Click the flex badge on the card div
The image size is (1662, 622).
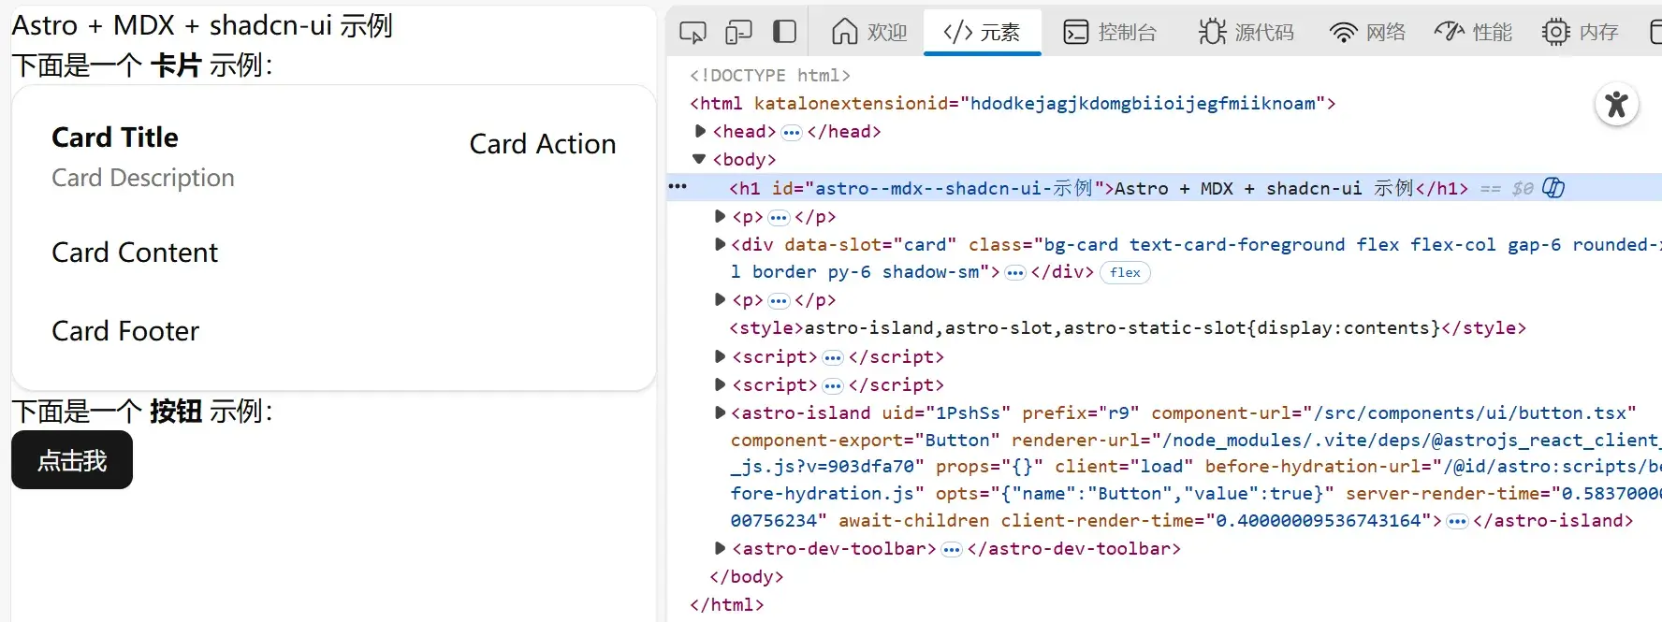pos(1125,272)
